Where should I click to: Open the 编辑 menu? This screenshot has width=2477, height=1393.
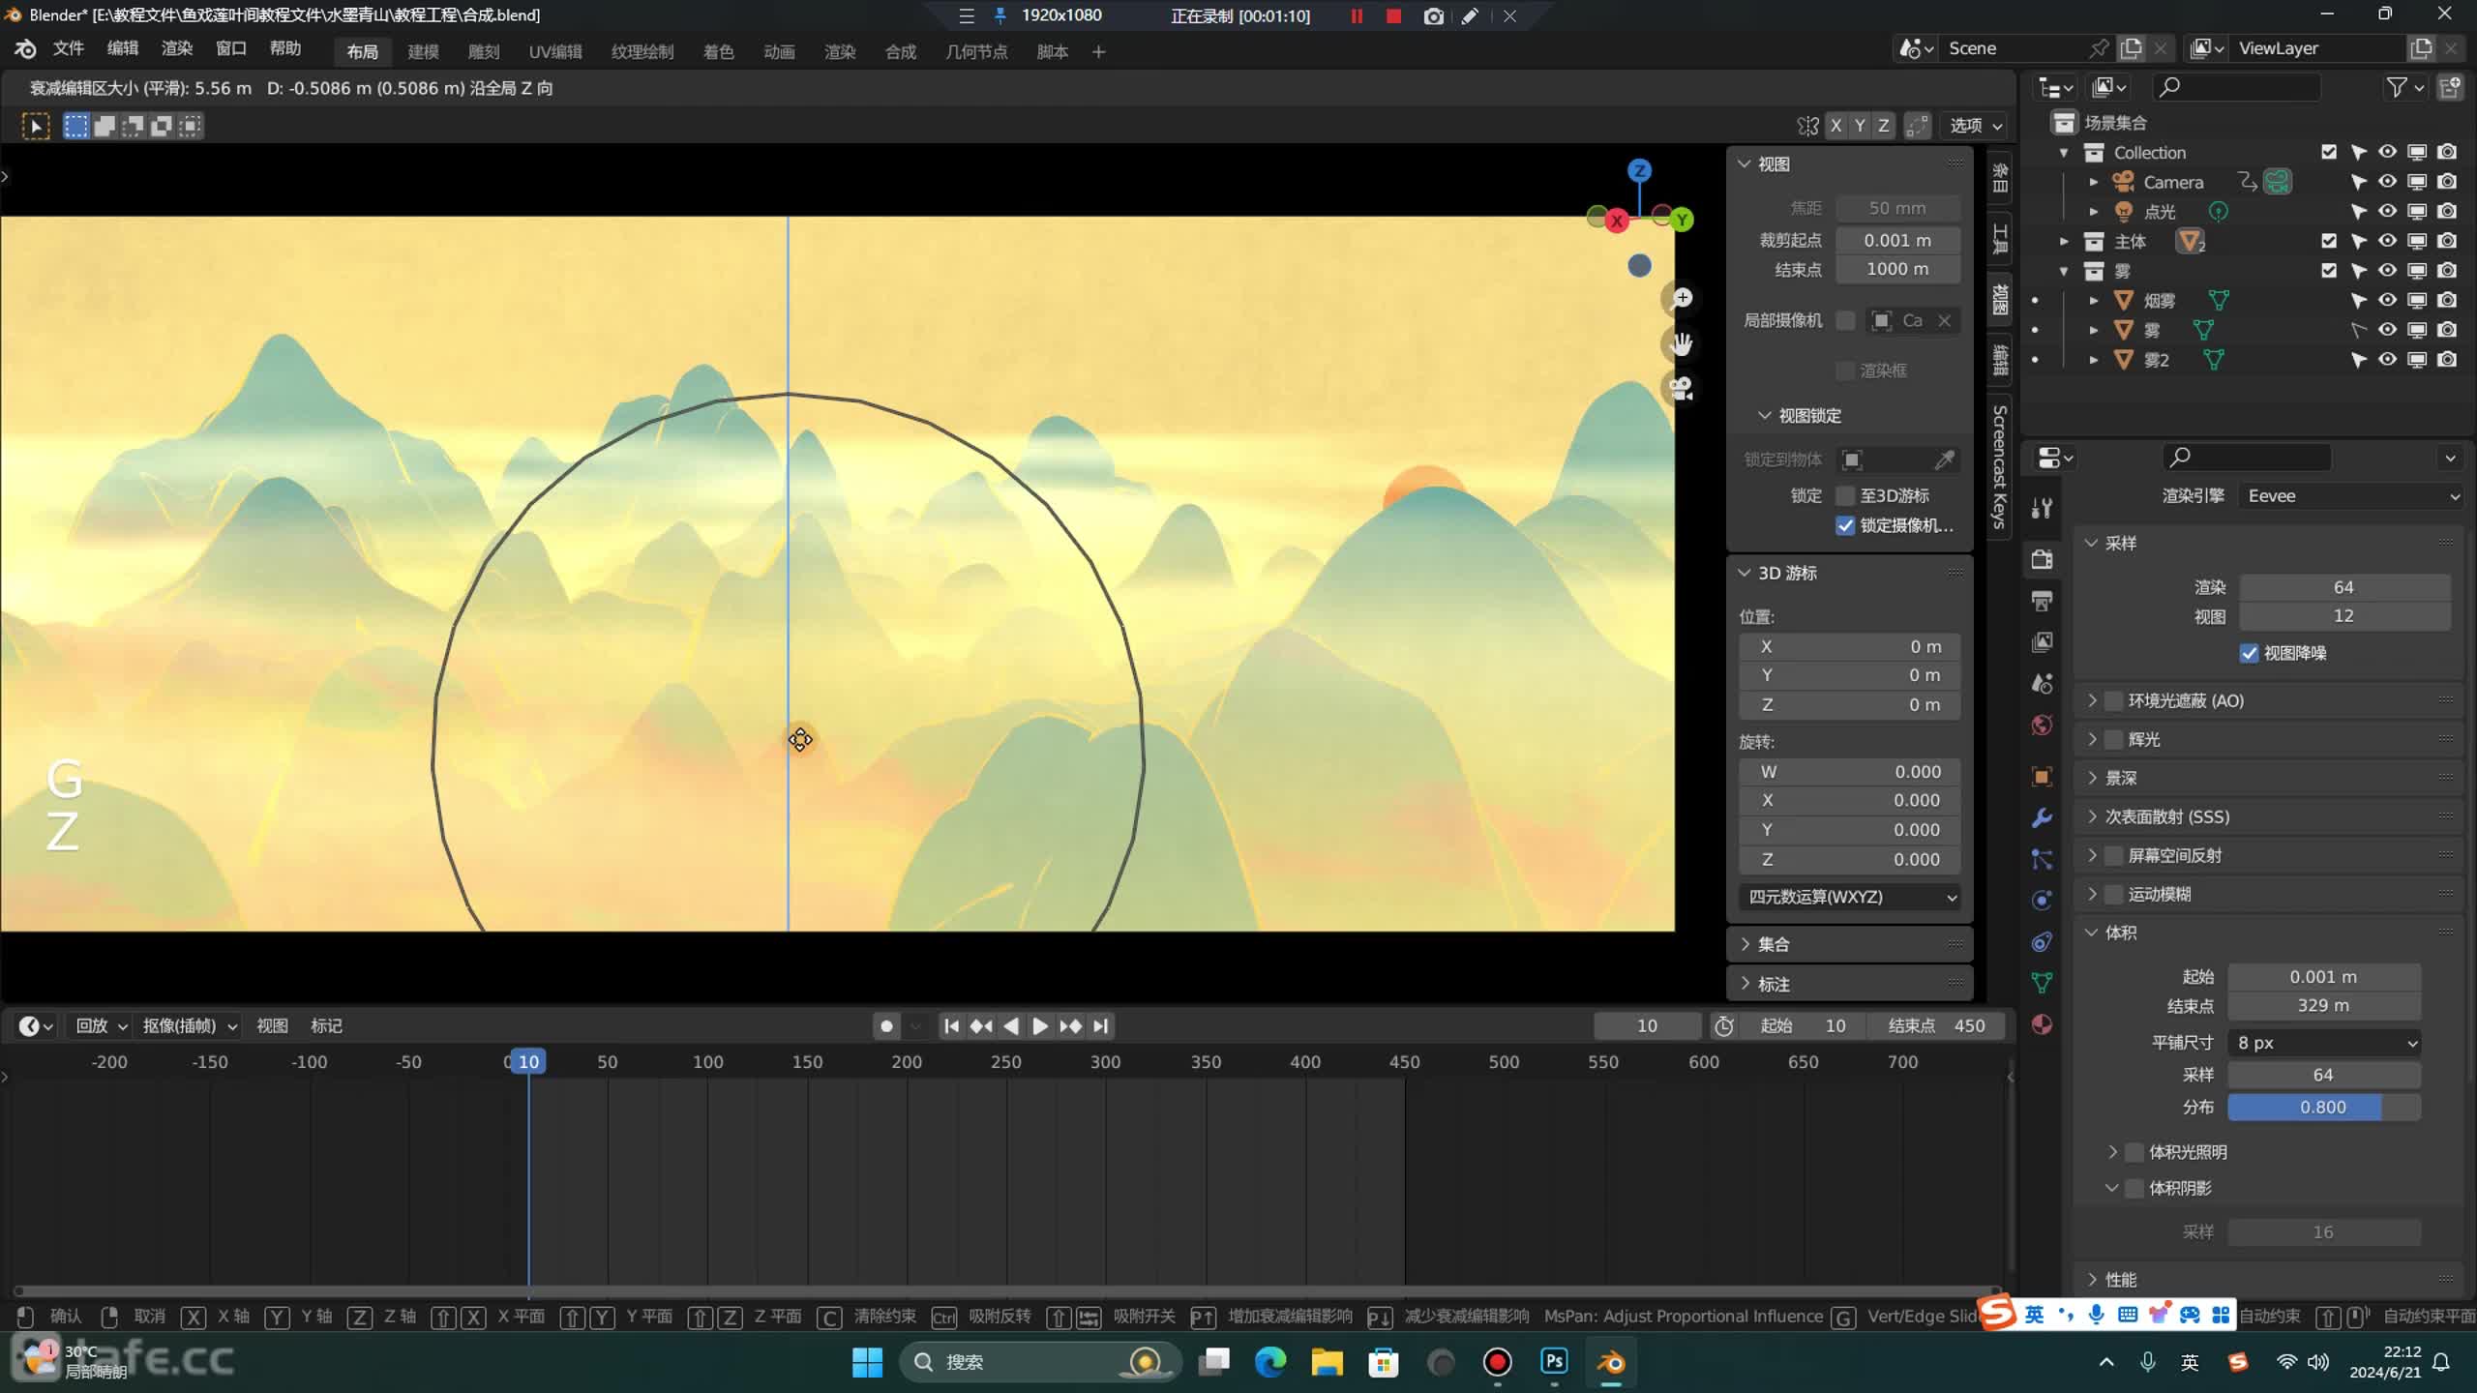point(122,48)
